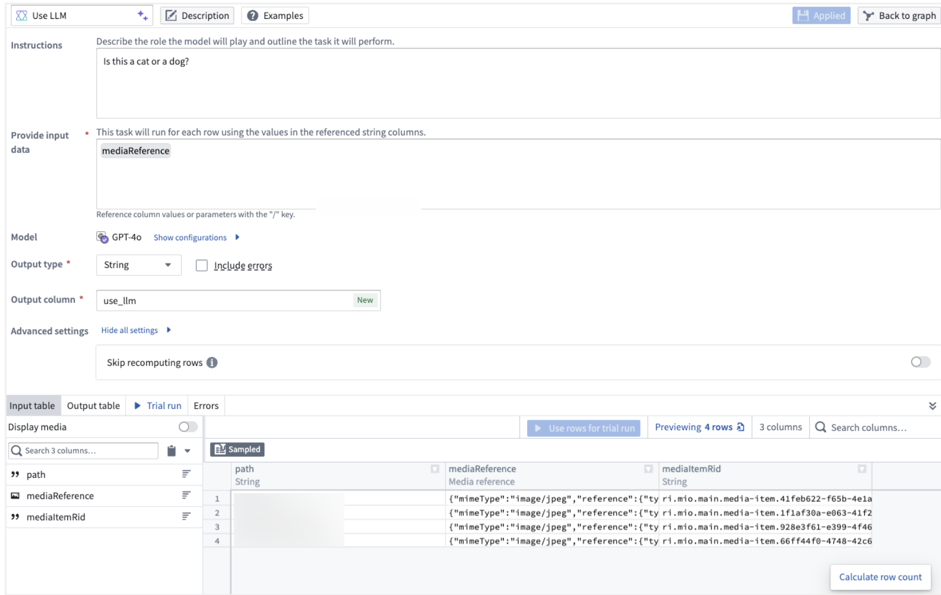Click the Instructions text area
941x595 pixels.
click(518, 83)
